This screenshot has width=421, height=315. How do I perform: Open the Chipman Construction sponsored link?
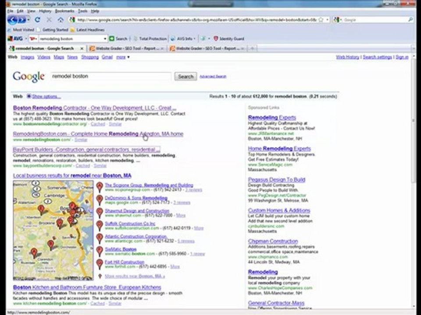pos(273,241)
